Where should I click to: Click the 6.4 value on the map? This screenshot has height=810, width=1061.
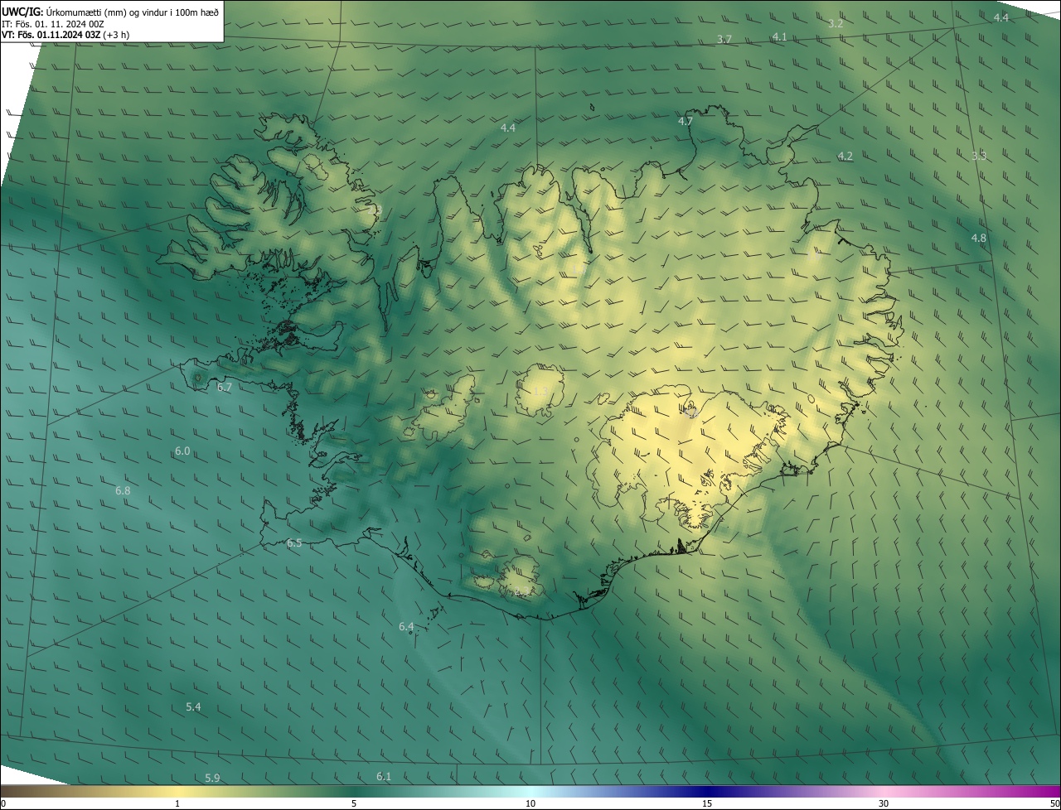pos(406,627)
